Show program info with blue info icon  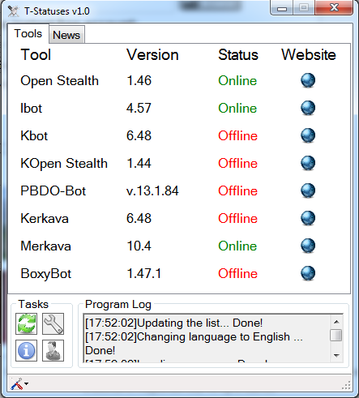point(26,350)
